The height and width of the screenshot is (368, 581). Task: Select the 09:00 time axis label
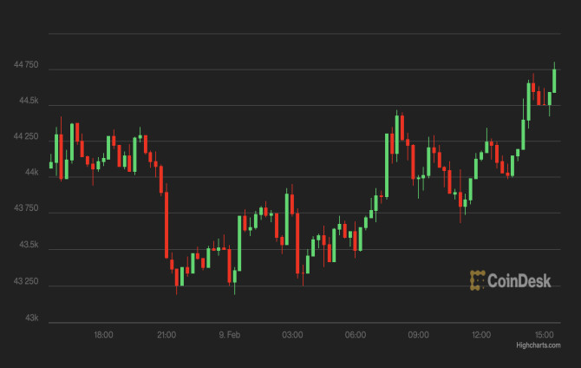coord(418,335)
